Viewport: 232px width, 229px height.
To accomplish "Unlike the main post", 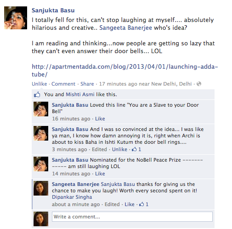I will 40,84.
